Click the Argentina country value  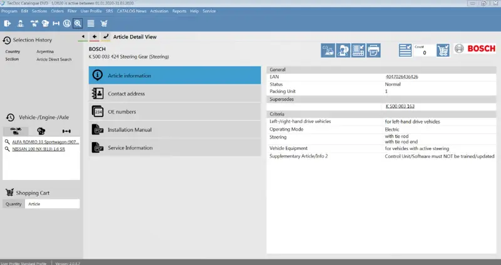[45, 52]
